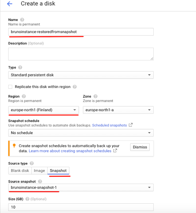Click help icon next to Size (GB)
Viewport: 196px width, 213px height.
tap(27, 199)
